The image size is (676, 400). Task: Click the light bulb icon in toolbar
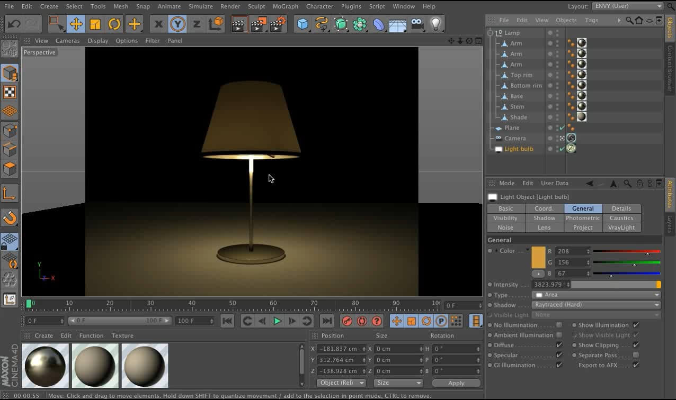(435, 24)
